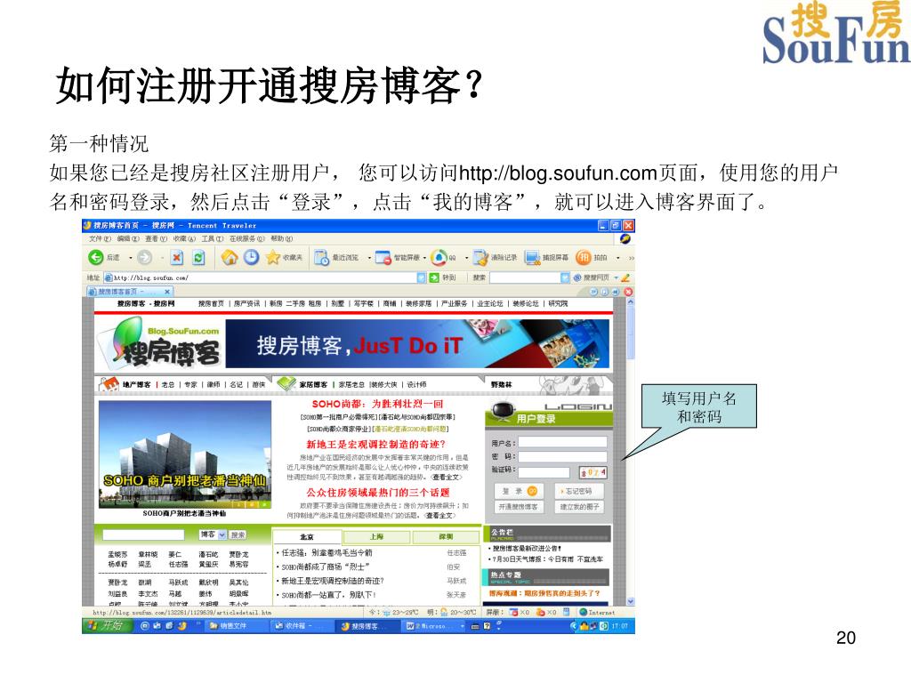The width and height of the screenshot is (911, 683).
Task: Open the 查看 menu
Action: [156, 238]
